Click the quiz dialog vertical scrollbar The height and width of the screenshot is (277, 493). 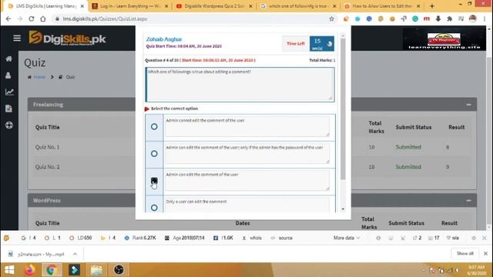pos(343,110)
